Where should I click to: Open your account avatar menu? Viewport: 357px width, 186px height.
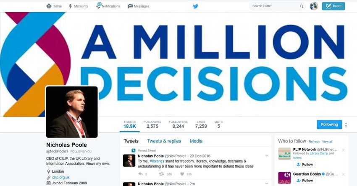click(x=314, y=6)
